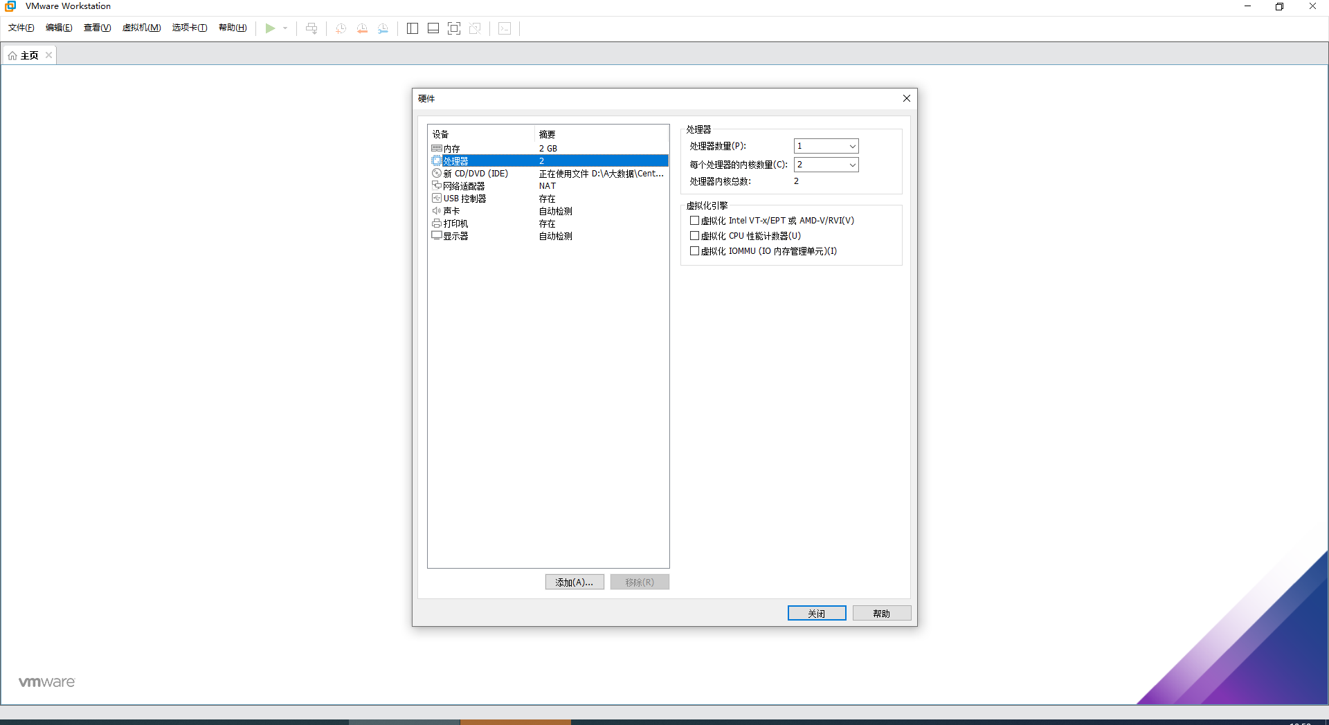Viewport: 1329px width, 725px height.
Task: Click the memory (内存) device icon
Action: pos(437,148)
